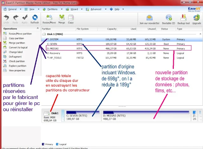The width and height of the screenshot is (203, 149).
Task: Refresh the disk list
Action: tap(35, 19)
